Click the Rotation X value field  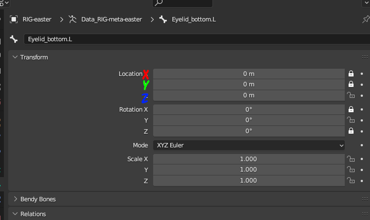pyautogui.click(x=249, y=109)
